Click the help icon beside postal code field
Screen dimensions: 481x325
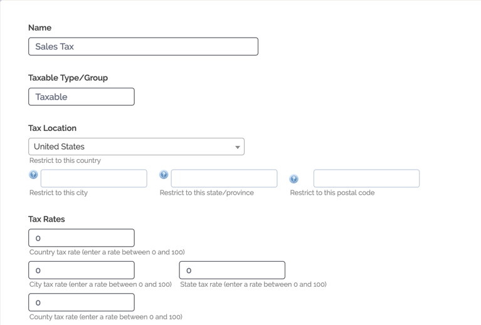coord(294,178)
